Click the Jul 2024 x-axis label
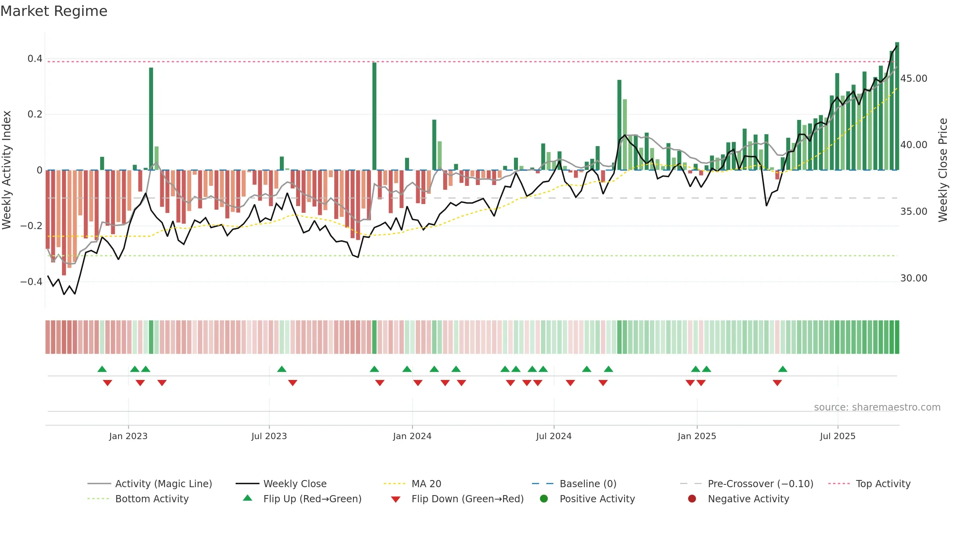The width and height of the screenshot is (954, 536). click(x=554, y=436)
